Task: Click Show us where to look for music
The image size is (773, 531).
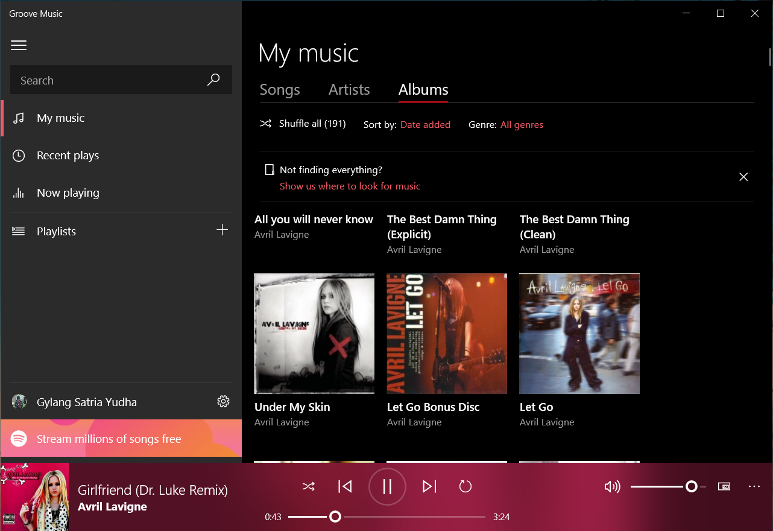Action: pyautogui.click(x=350, y=186)
